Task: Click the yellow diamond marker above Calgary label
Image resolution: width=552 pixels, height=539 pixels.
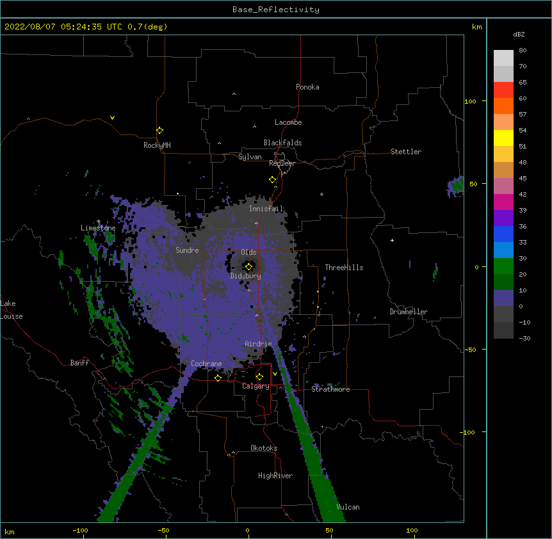Action: (259, 377)
